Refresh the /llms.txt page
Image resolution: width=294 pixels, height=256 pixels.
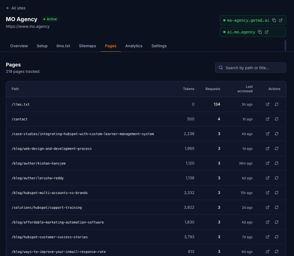point(277,104)
